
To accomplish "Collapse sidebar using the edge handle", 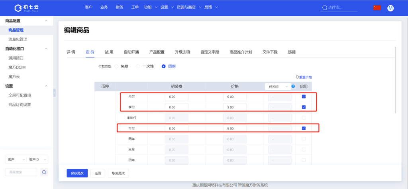I will click(x=54, y=93).
